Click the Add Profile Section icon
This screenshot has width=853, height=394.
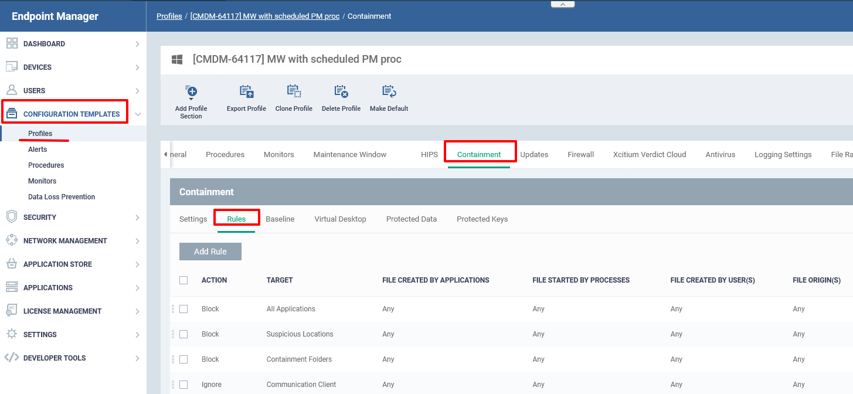coord(191,92)
